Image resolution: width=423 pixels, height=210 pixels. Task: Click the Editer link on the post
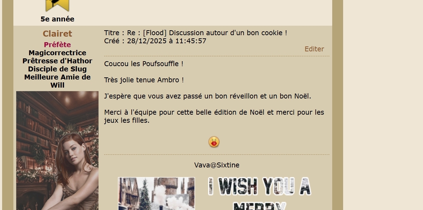[314, 49]
